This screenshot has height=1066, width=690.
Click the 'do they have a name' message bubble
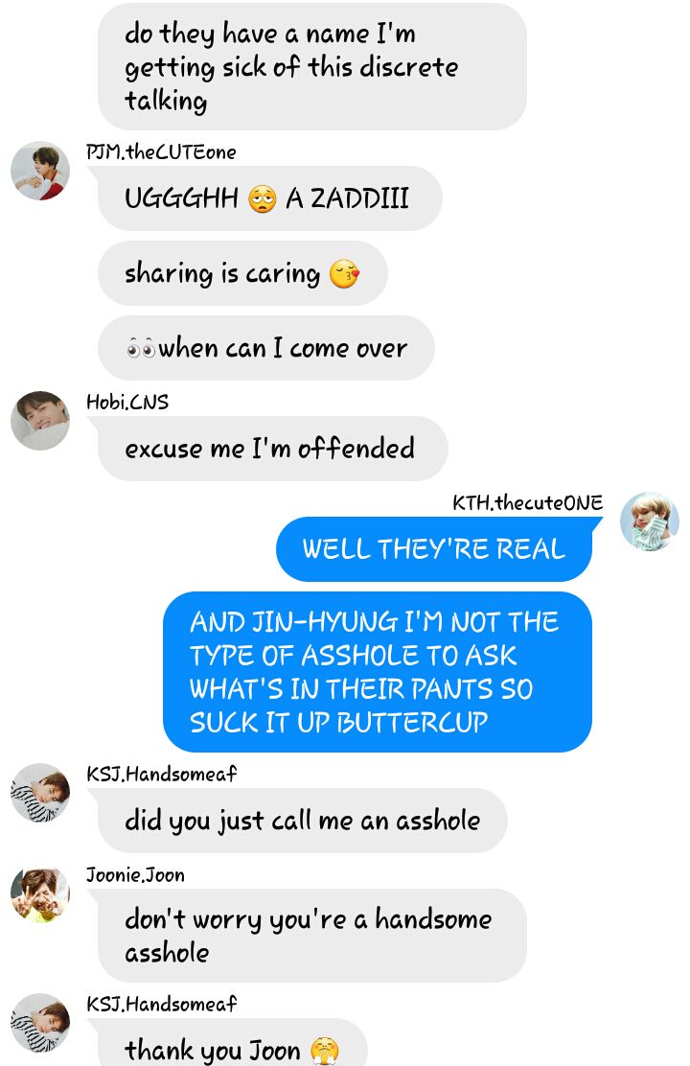312,67
